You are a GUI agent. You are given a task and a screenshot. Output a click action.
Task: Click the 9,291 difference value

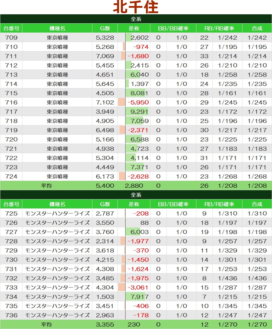[x=140, y=112]
